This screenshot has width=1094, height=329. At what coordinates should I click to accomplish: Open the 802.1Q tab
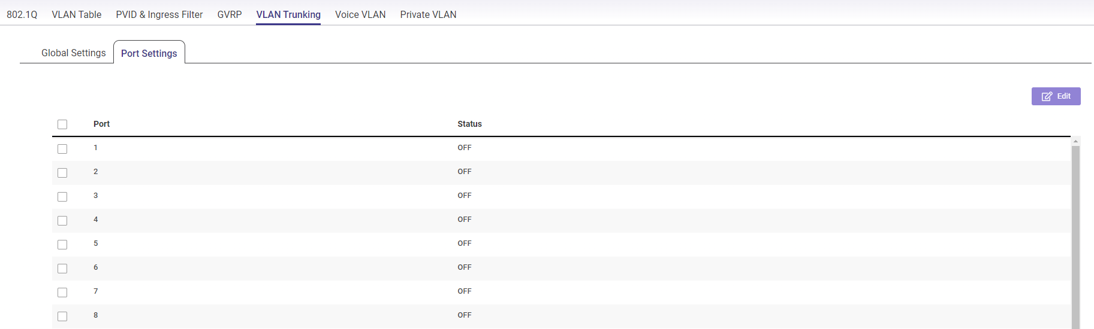coord(22,14)
